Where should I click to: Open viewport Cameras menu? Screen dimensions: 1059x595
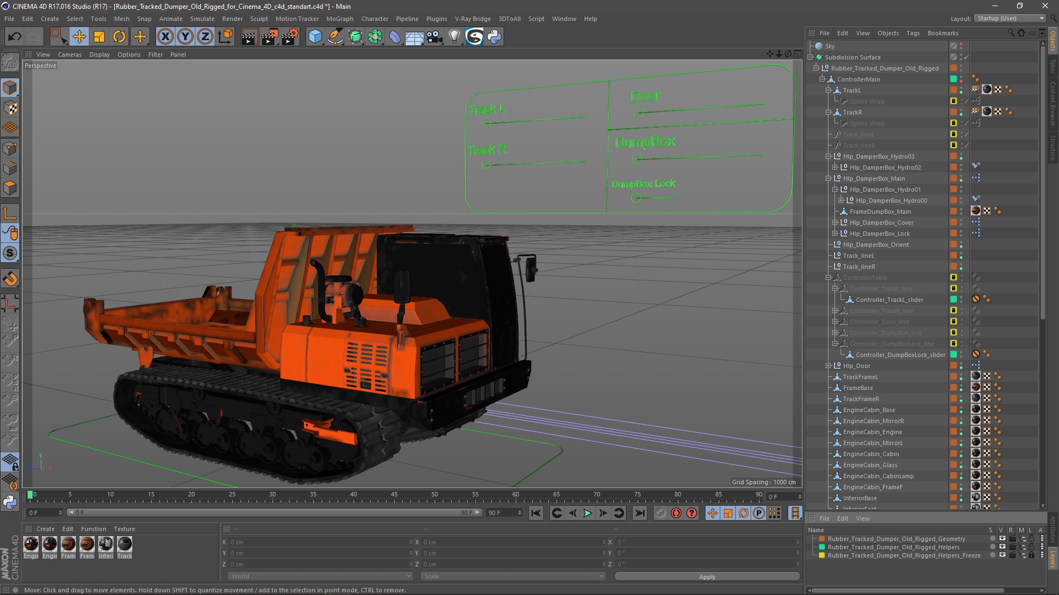pos(69,55)
